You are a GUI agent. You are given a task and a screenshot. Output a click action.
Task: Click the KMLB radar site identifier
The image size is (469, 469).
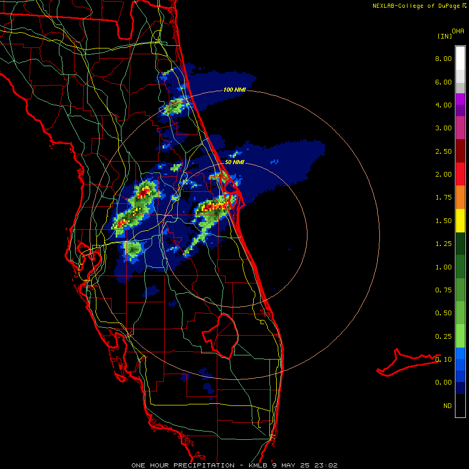coord(258,465)
